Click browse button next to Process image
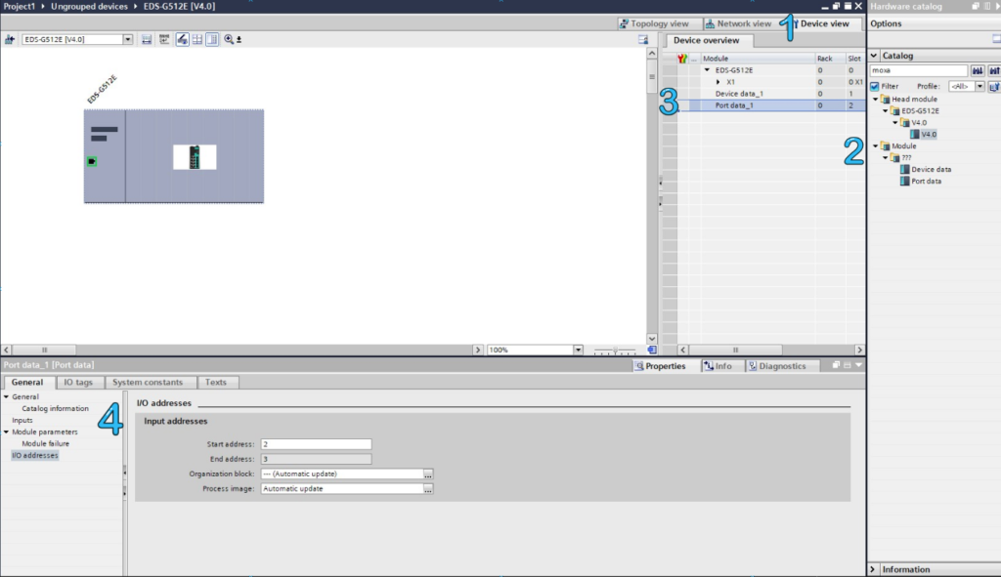Screen dimensions: 1001x577 point(428,489)
